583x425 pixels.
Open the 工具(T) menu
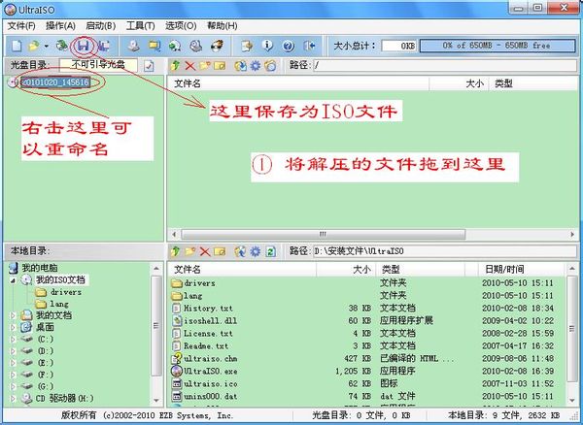[x=141, y=26]
